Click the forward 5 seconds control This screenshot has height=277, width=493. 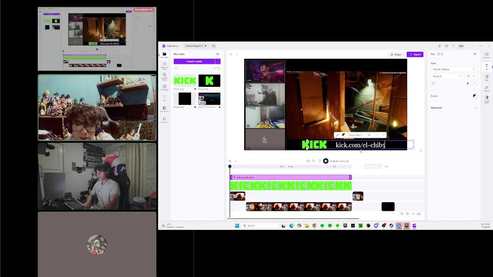tap(319, 161)
